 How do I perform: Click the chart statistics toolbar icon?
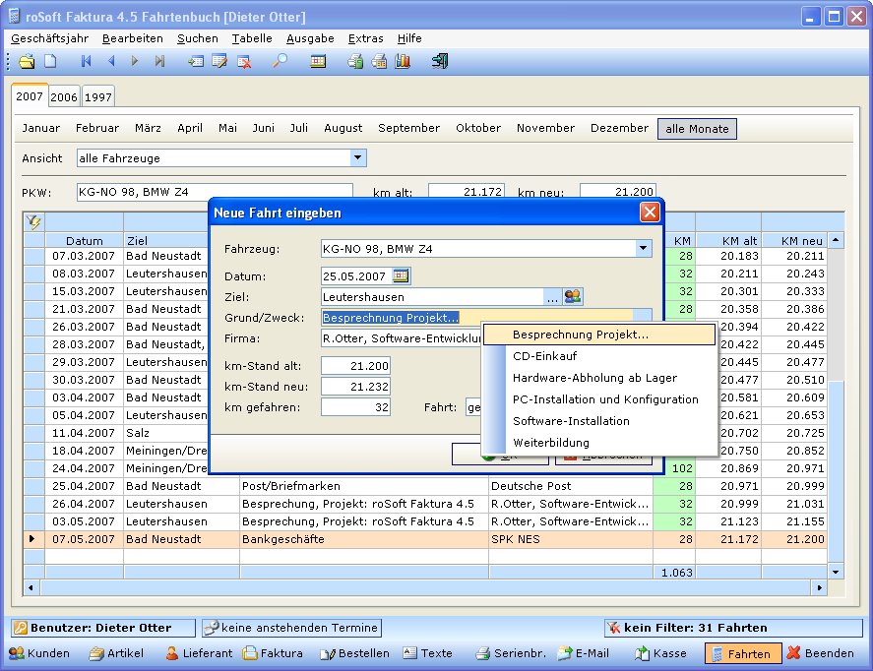pos(403,61)
